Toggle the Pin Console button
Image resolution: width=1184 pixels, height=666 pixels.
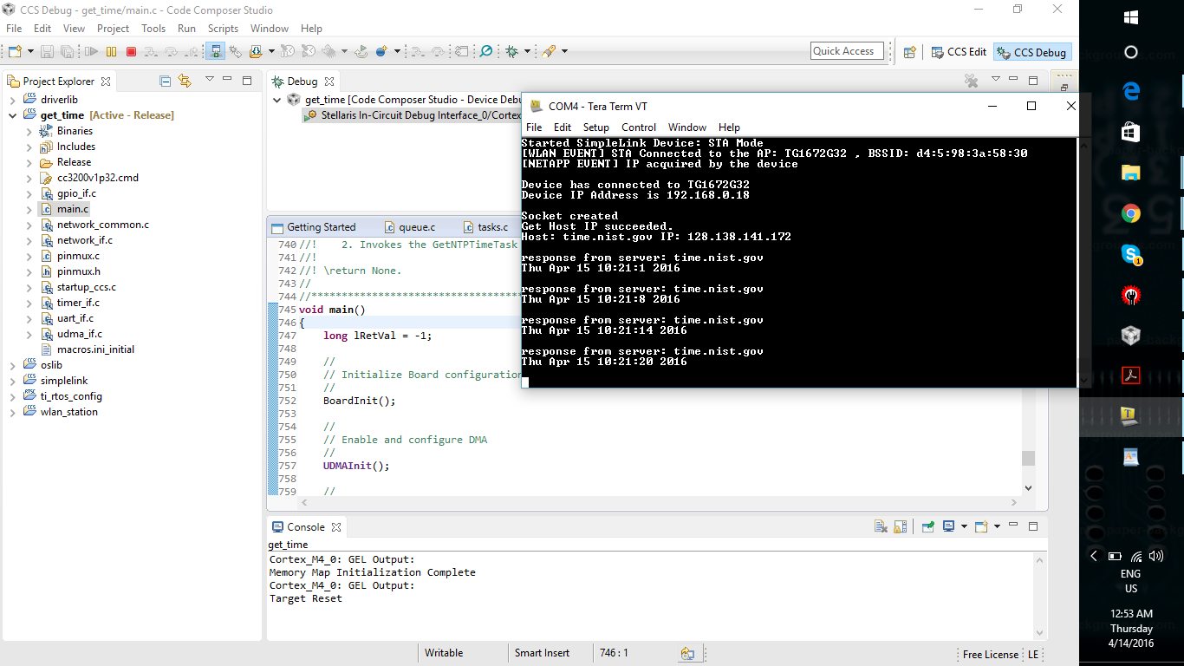click(x=927, y=526)
